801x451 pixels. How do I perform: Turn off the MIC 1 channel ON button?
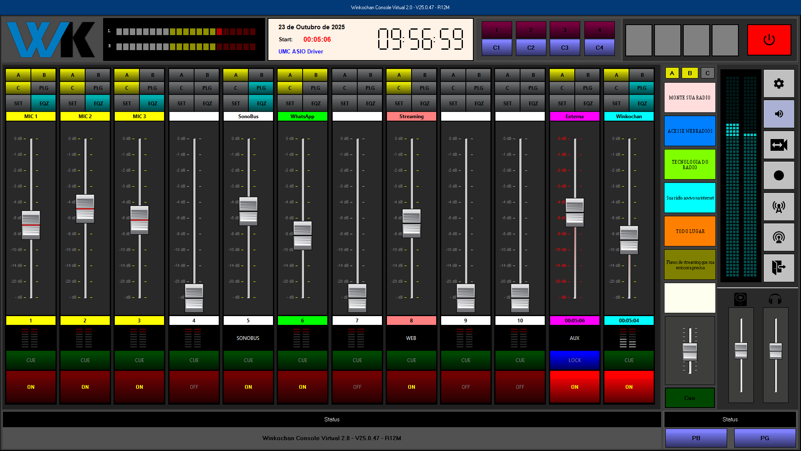point(30,387)
